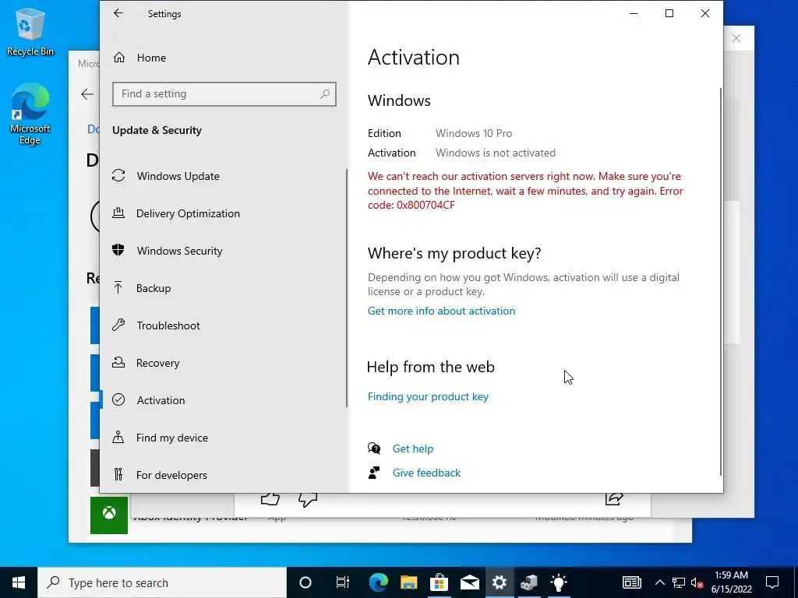Open Microsoft Store from the taskbar
The image size is (798, 598).
click(439, 582)
